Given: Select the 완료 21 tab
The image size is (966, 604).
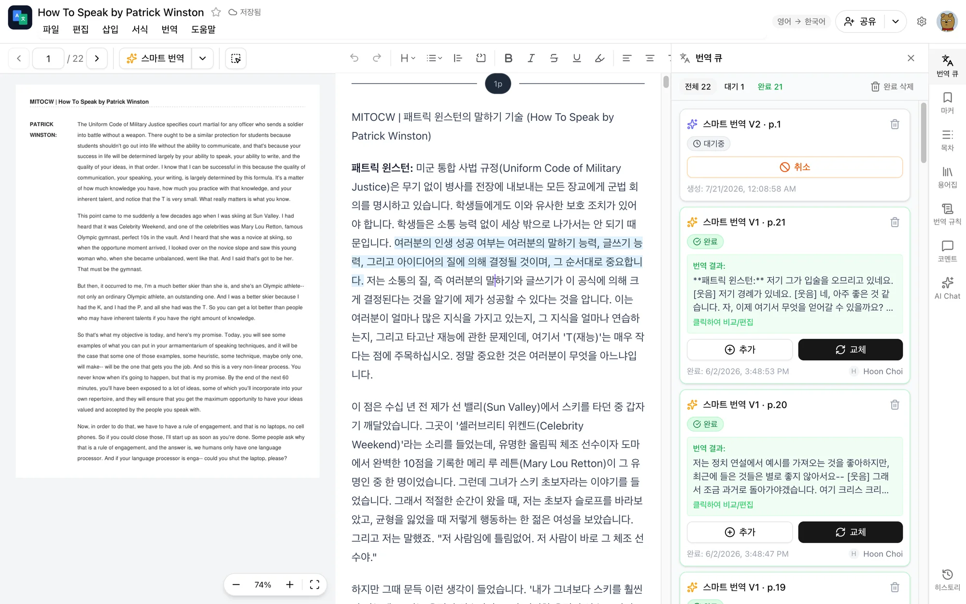Looking at the screenshot, I should pyautogui.click(x=770, y=86).
